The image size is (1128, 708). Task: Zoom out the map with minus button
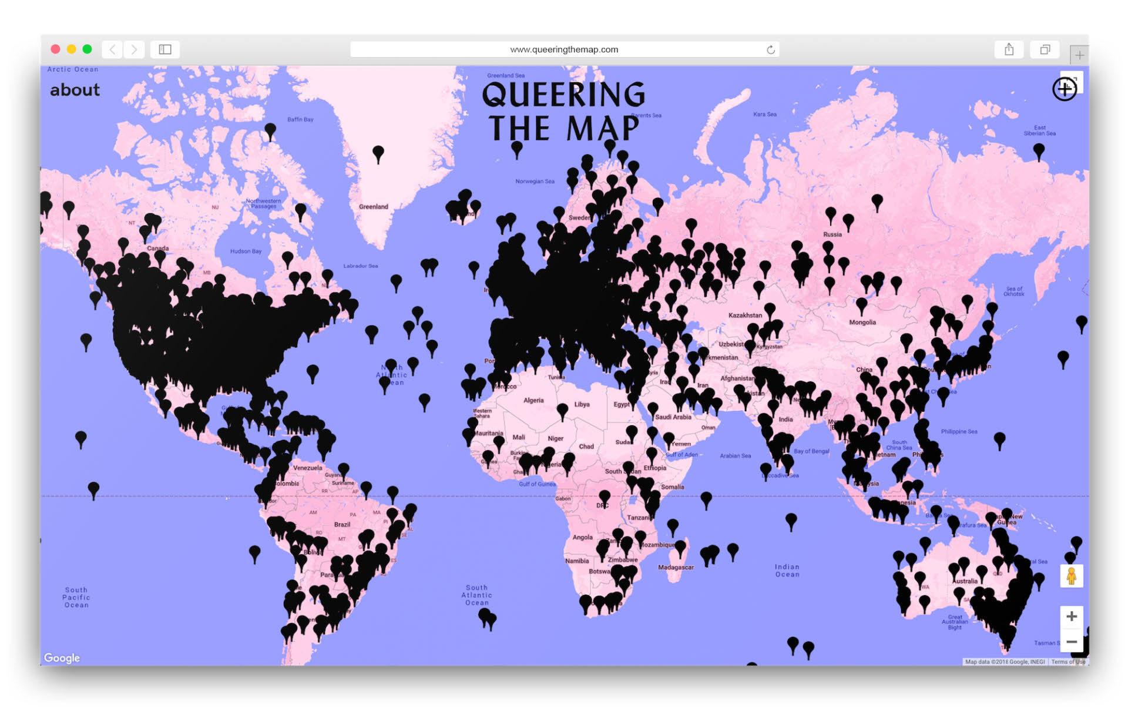[x=1071, y=642]
